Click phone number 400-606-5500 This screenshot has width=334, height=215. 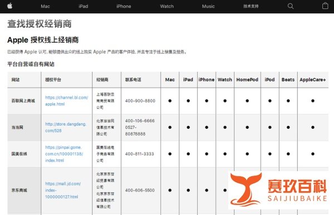pos(140,190)
